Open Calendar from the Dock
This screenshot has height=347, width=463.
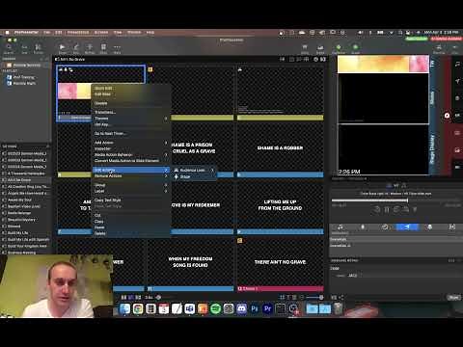coord(164,308)
